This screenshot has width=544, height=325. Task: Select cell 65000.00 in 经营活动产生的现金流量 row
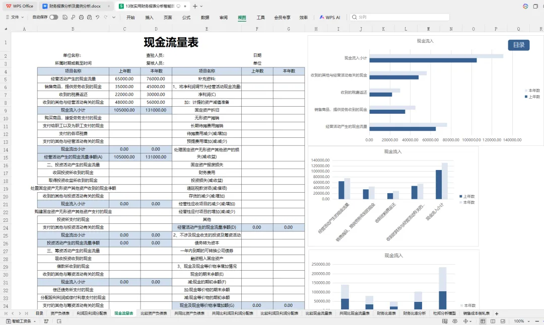124,79
